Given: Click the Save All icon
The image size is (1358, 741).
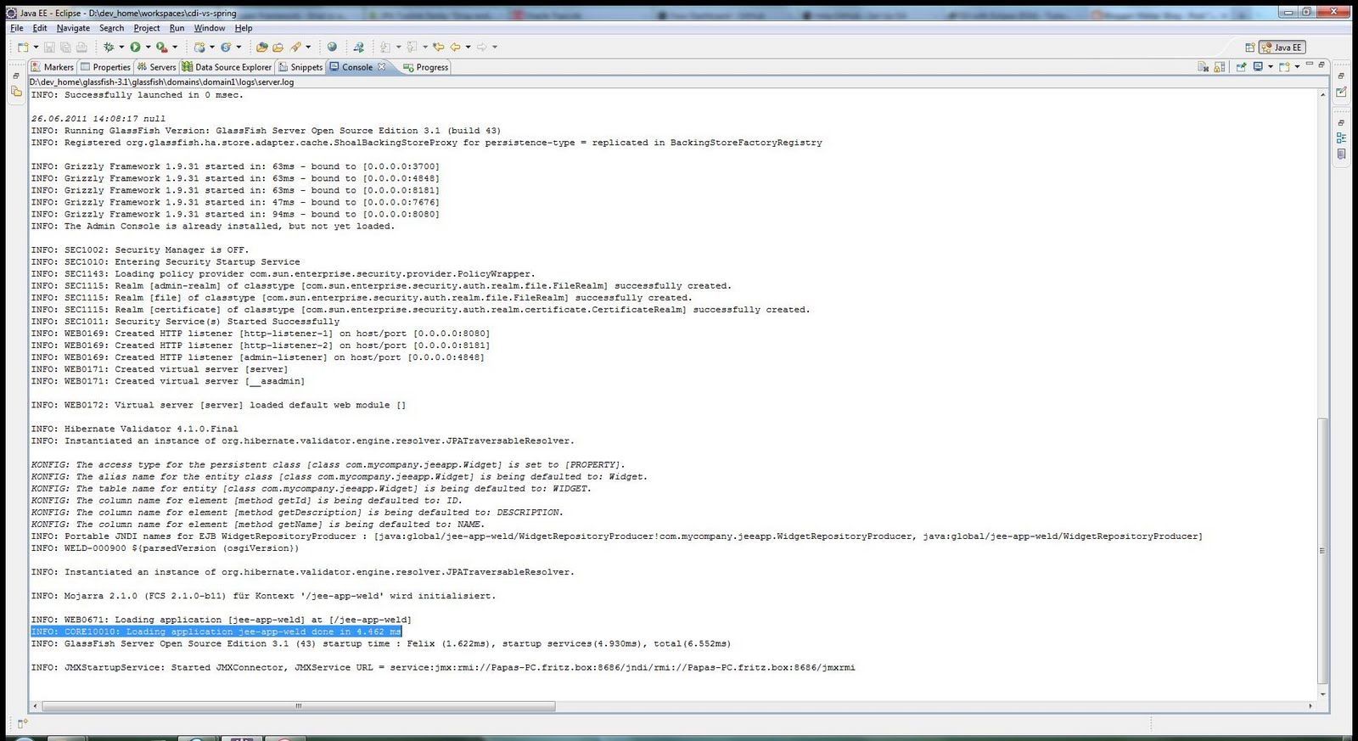Looking at the screenshot, I should point(65,48).
